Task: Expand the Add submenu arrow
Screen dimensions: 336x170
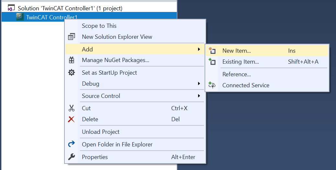Action: pyautogui.click(x=199, y=49)
